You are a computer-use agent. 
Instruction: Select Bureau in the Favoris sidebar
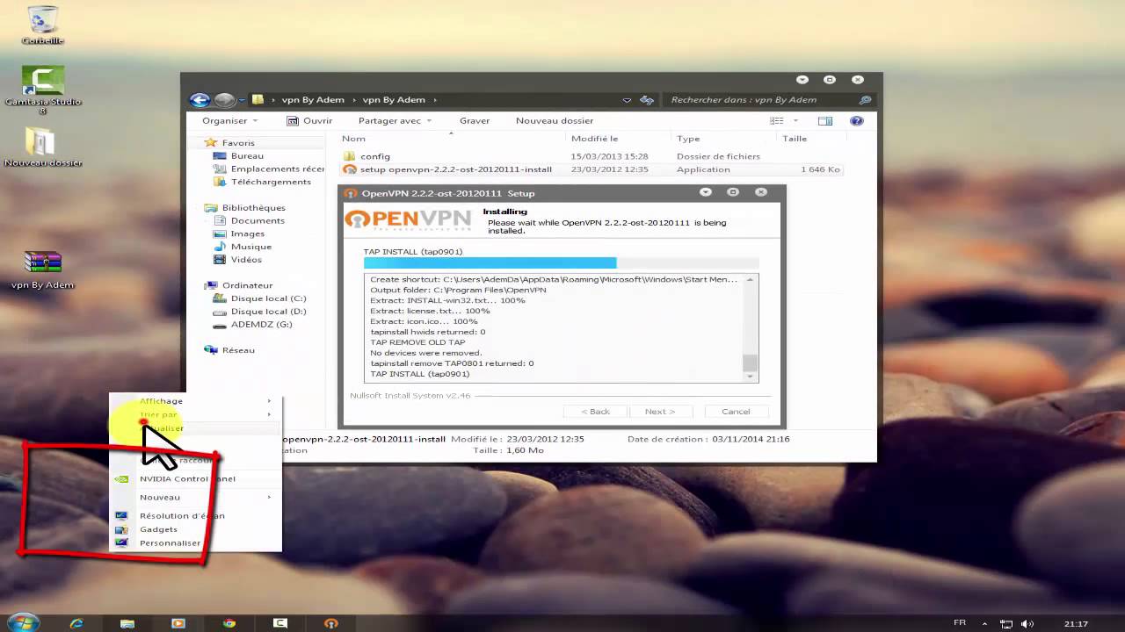coord(247,156)
